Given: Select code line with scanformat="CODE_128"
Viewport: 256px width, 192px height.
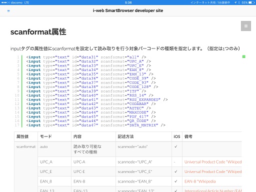Looking at the screenshot, I should [92, 87].
